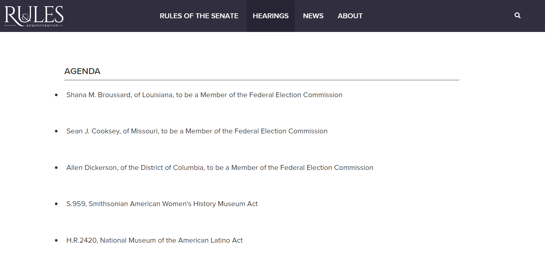The height and width of the screenshot is (271, 545).
Task: Click the bullet next to S.959
Action: tap(56, 204)
